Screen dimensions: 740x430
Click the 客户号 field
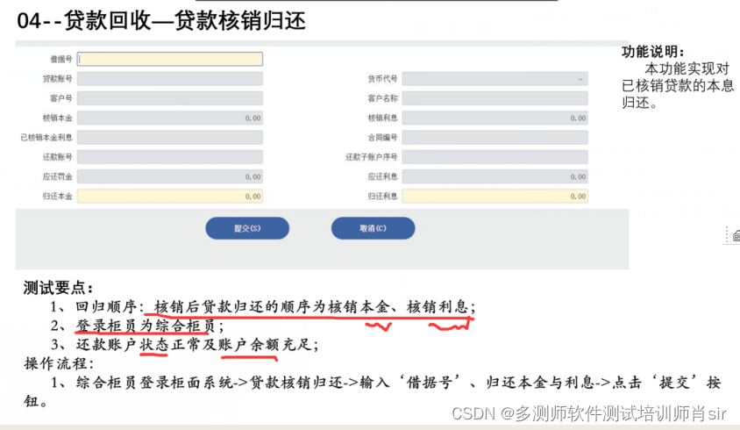[170, 98]
